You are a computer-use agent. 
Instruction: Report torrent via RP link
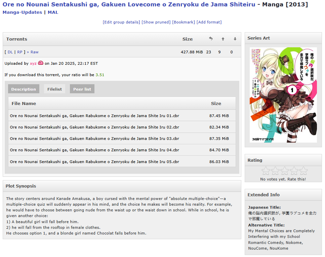20,52
